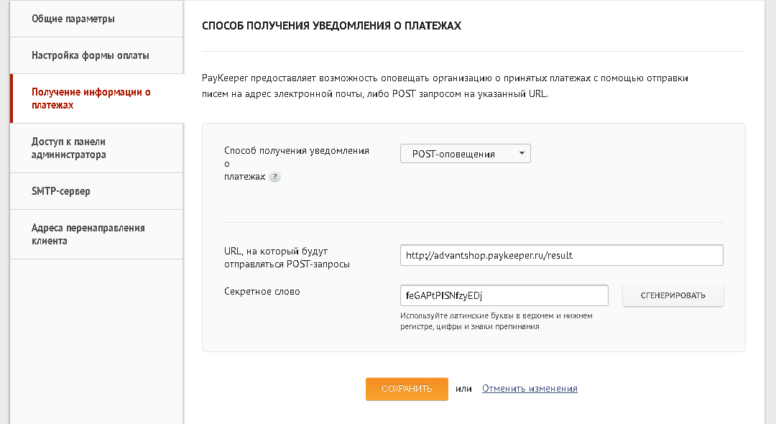
Task: Select Получение информации о платежах sidebar item
Action: tap(91, 98)
